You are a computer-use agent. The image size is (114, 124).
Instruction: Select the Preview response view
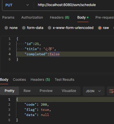[46, 91]
